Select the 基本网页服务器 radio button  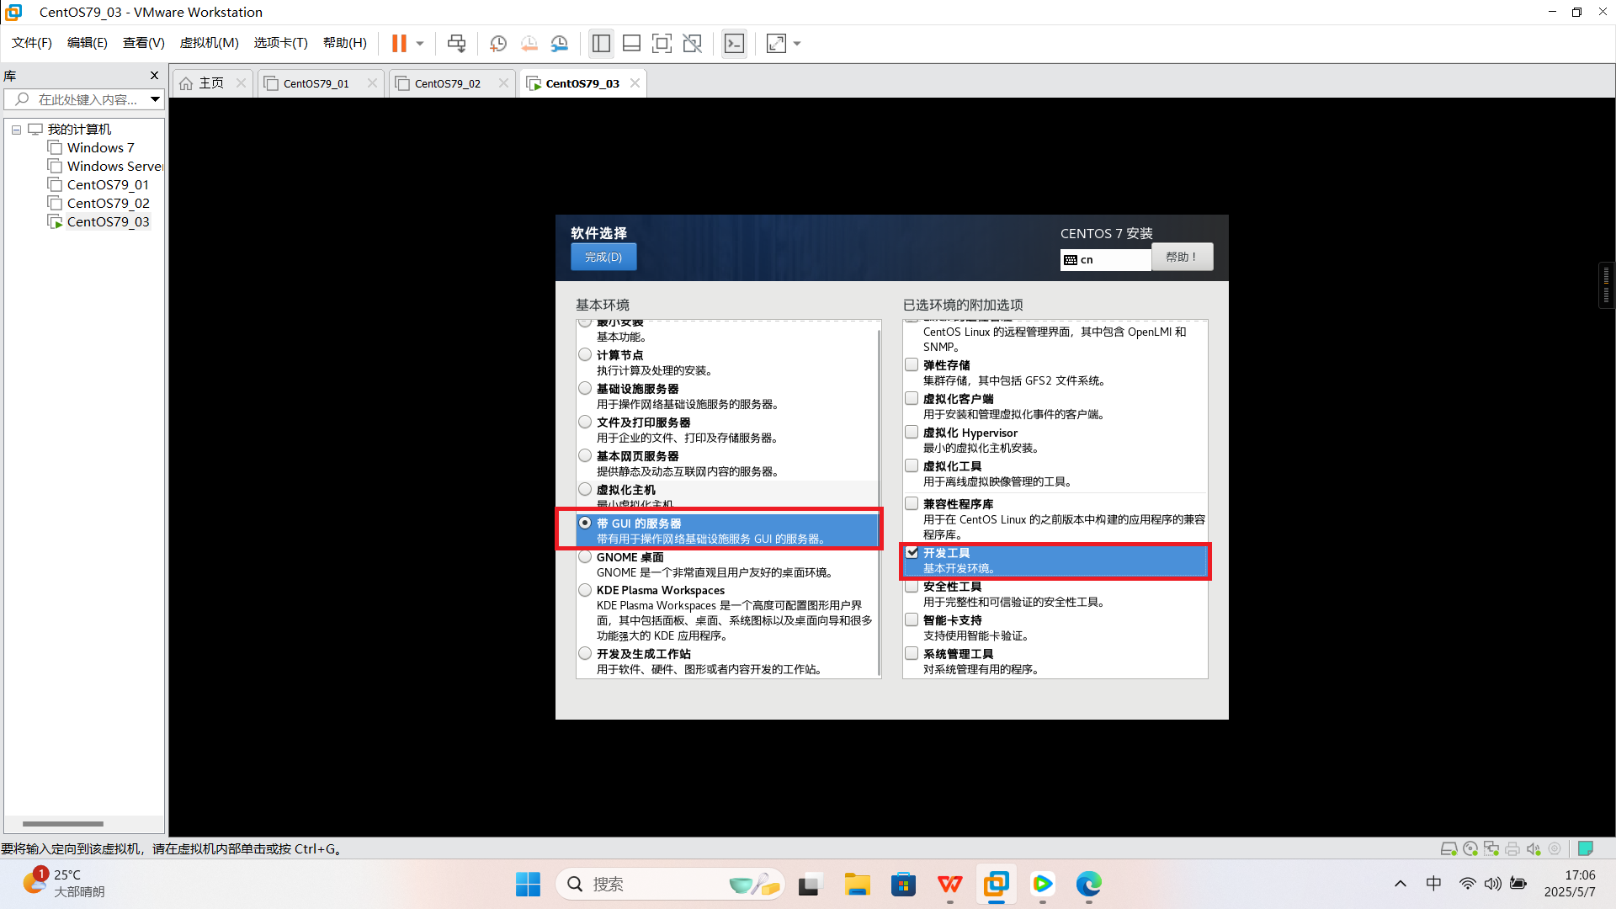[x=585, y=455]
